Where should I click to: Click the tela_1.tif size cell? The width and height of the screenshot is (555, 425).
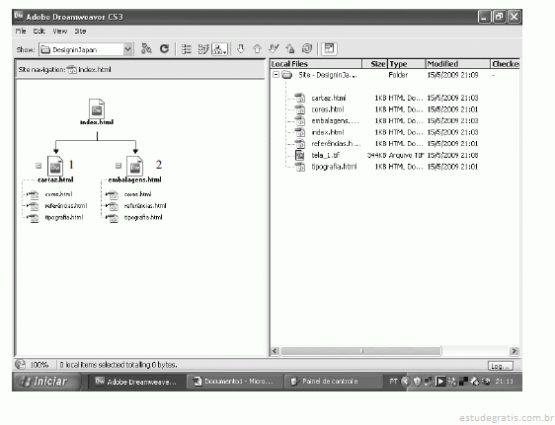377,156
